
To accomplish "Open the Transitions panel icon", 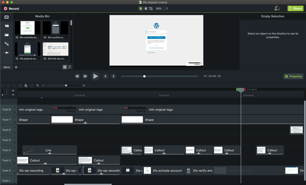I will point(6,35).
